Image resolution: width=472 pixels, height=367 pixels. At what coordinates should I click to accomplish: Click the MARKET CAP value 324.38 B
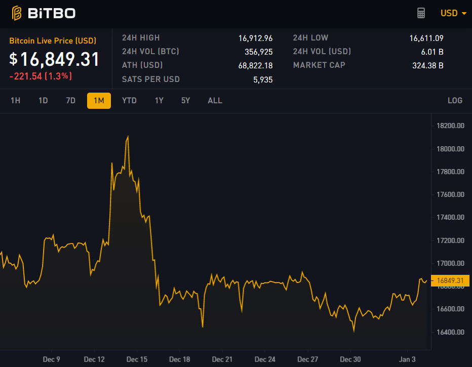[428, 66]
